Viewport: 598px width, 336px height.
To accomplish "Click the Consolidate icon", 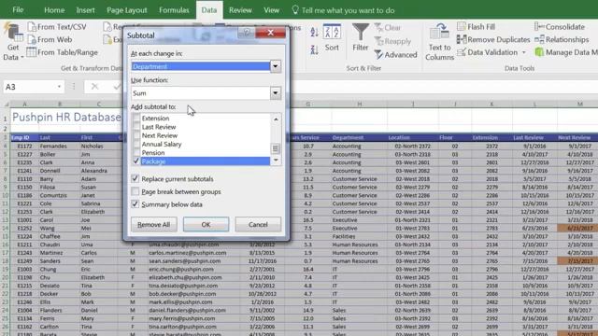I will 539,27.
